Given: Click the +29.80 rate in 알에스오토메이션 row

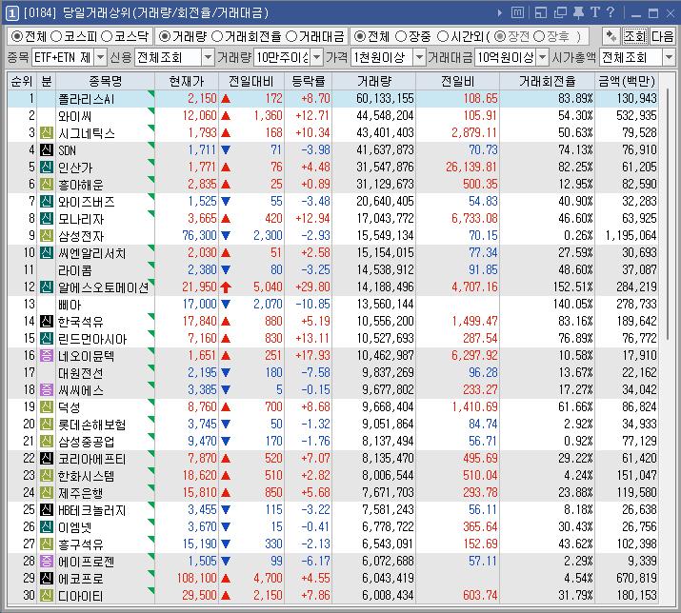Looking at the screenshot, I should point(312,287).
